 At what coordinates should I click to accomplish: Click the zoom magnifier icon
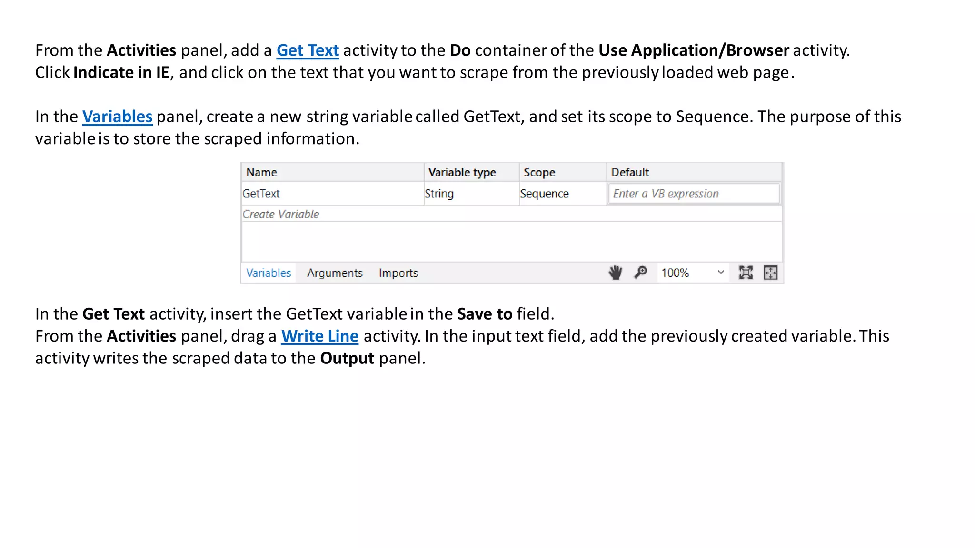coord(640,273)
